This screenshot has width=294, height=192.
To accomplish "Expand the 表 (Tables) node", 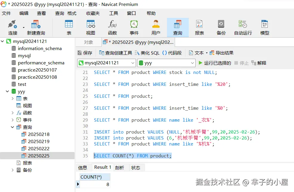I will tap(13, 98).
